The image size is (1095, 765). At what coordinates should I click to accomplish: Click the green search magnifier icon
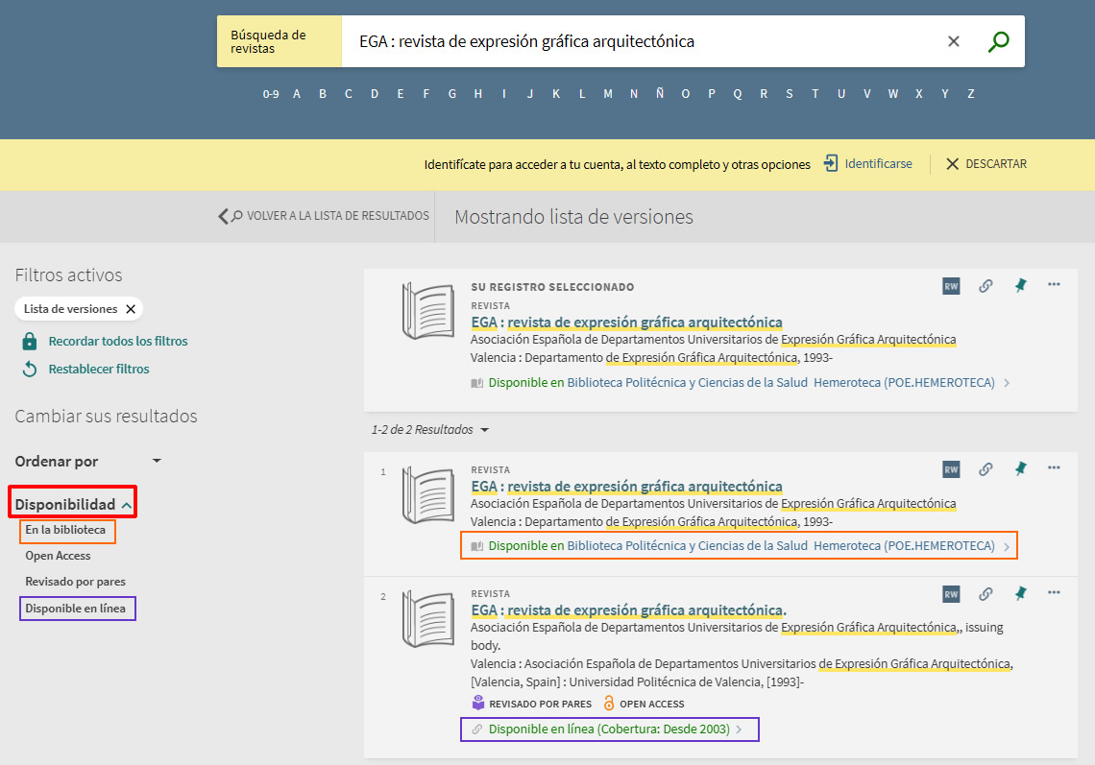(999, 42)
